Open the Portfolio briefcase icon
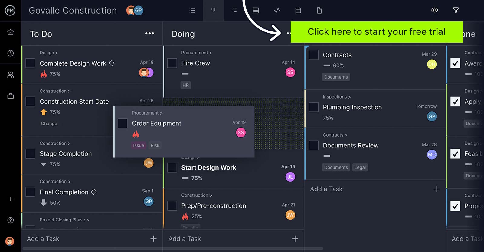This screenshot has width=484, height=252. coord(11,96)
